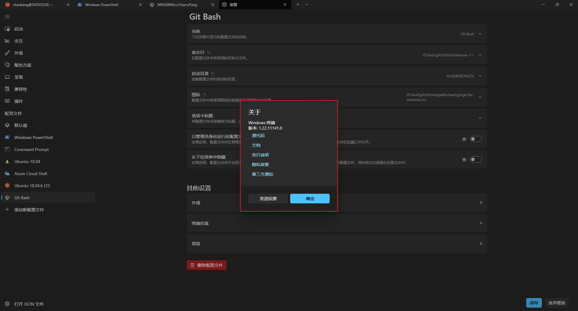Click the gear icon beside 打开 JSON 文件

7,304
